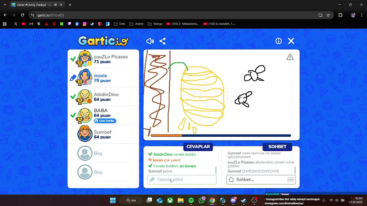The image size is (367, 206).
Task: Open the Mekanizma YouTube bookmark
Action: click(182, 24)
